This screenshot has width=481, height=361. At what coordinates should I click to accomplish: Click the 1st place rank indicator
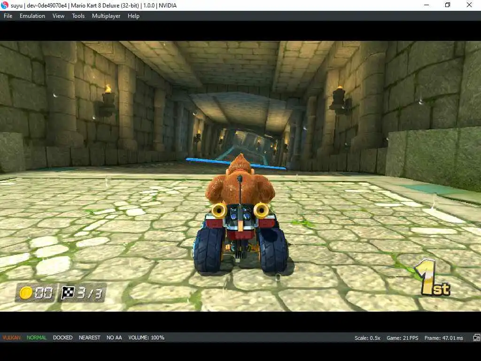(432, 278)
